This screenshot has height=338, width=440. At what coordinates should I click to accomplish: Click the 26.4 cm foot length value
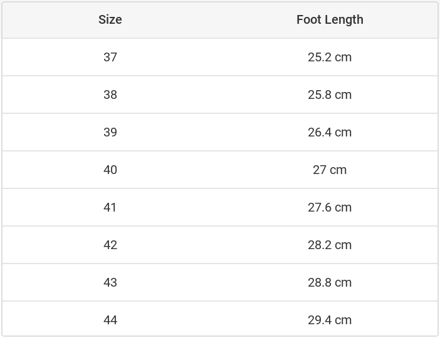coord(330,132)
